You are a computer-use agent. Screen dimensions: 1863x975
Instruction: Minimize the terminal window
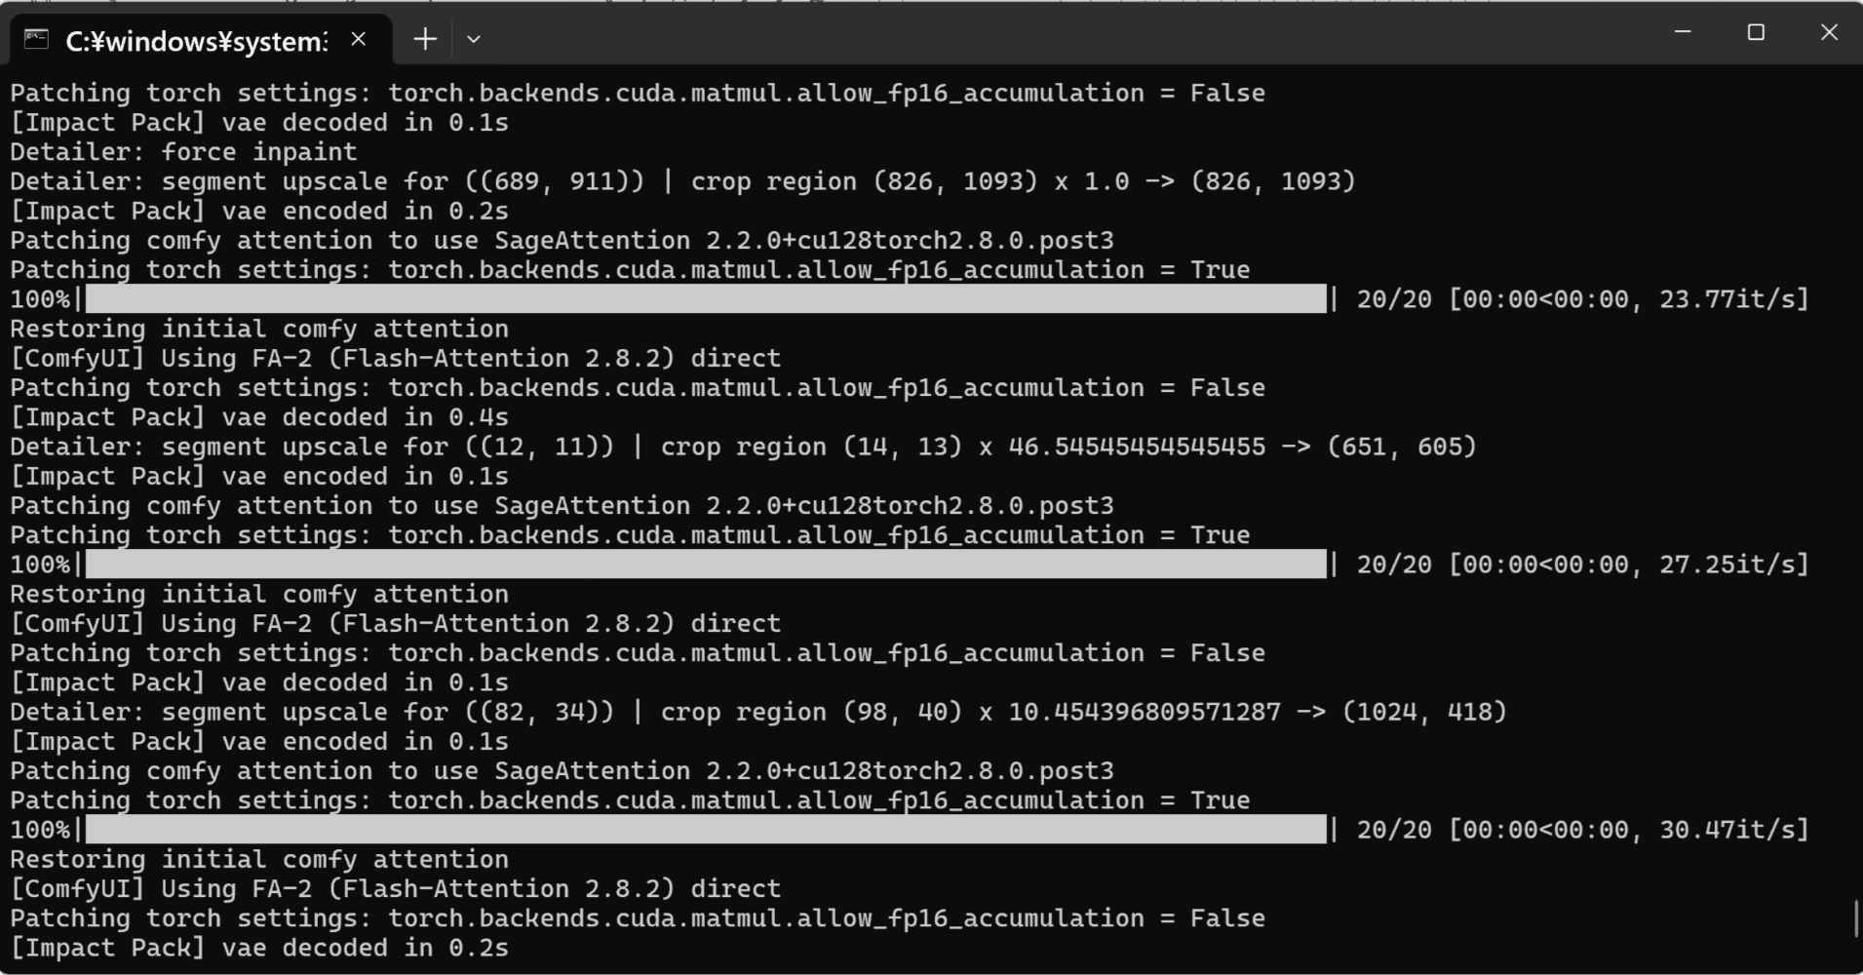point(1682,32)
